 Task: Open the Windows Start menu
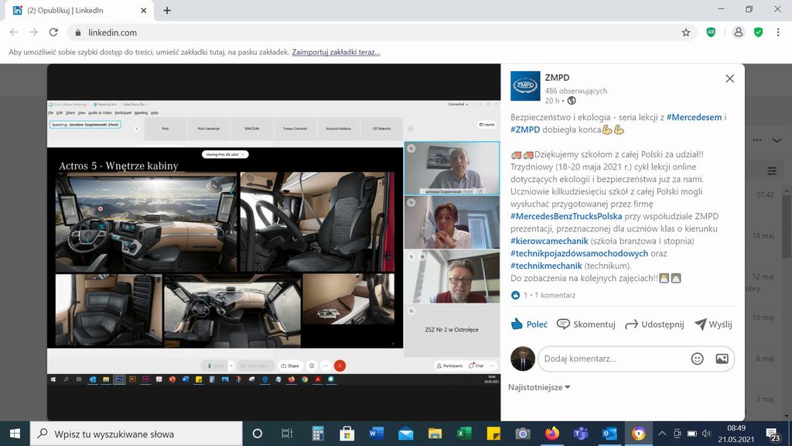pyautogui.click(x=15, y=434)
